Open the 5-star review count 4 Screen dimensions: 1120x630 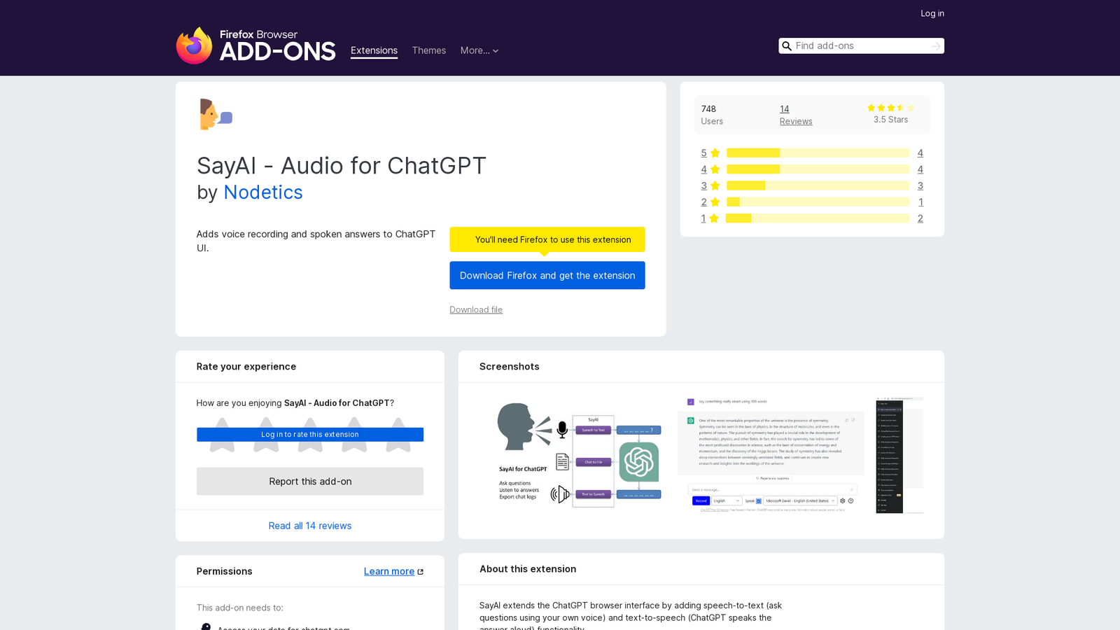pyautogui.click(x=920, y=153)
